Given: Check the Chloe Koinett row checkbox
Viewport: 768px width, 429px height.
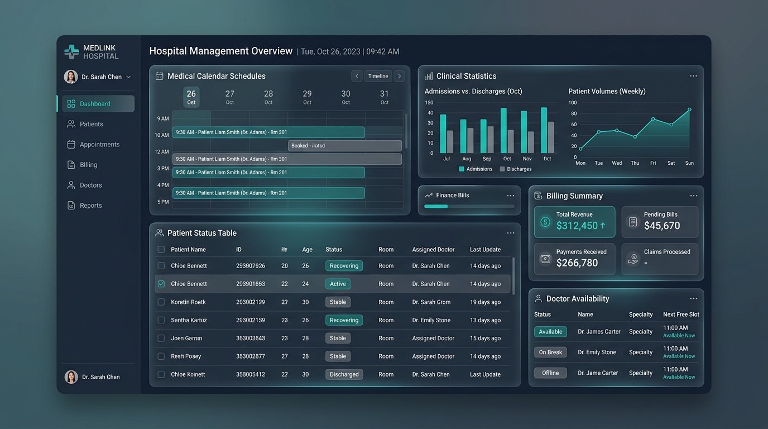Looking at the screenshot, I should [161, 374].
